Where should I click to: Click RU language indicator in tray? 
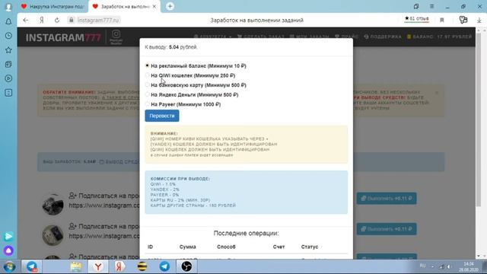point(422,266)
